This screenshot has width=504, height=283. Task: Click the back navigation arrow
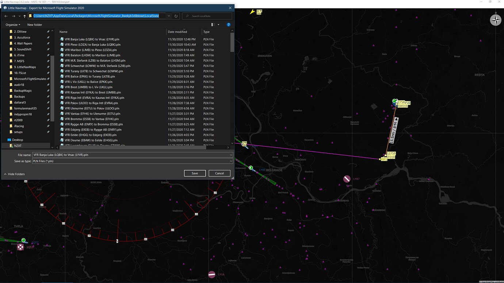tap(6, 16)
